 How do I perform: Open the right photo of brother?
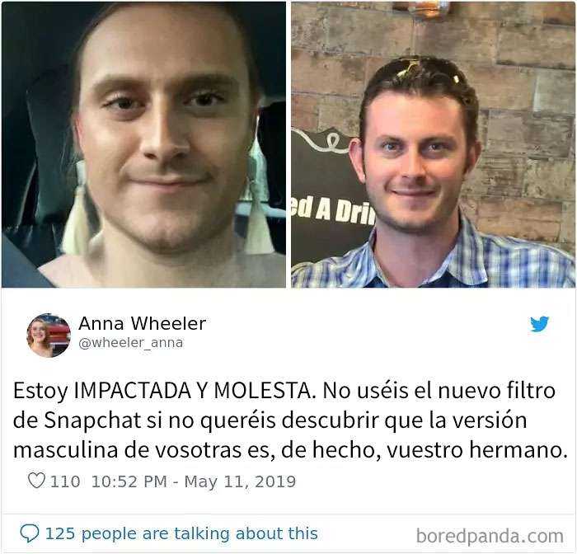coord(433,144)
